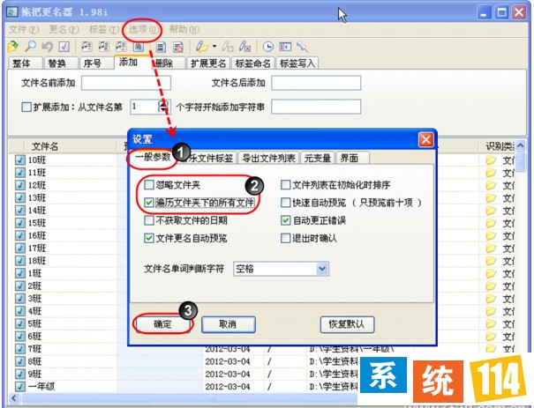Enable 文件列表在初始化时排序 checkbox

click(285, 185)
